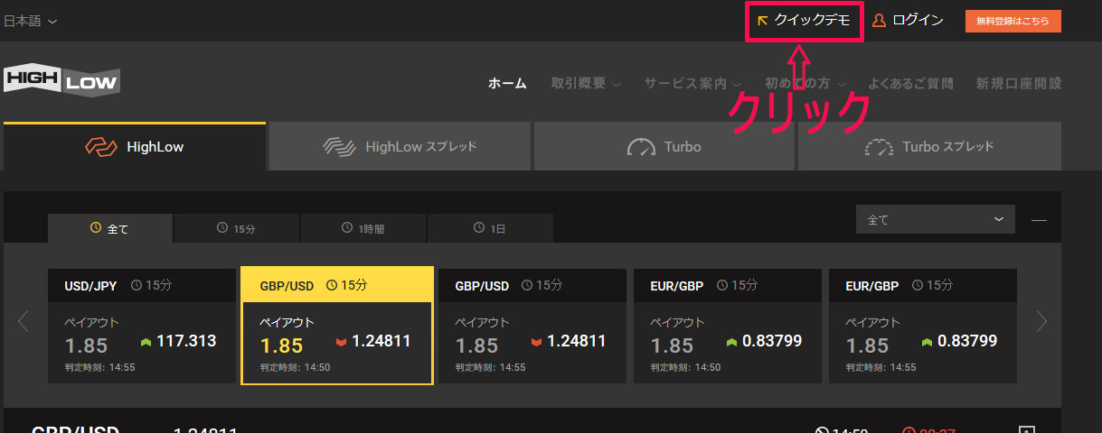Image resolution: width=1102 pixels, height=433 pixels.
Task: Select GBP/USD card with 判定時刻 14:55
Action: [x=532, y=326]
